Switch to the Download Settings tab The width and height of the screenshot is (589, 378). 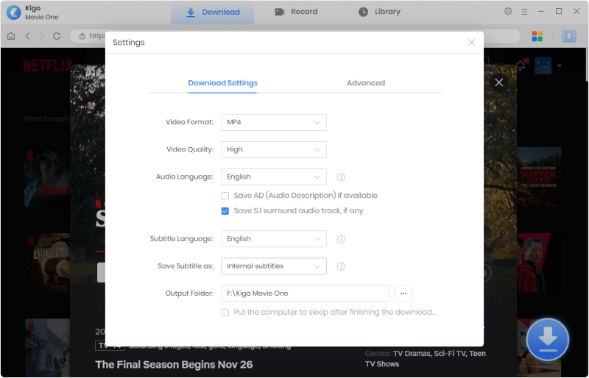pos(222,83)
